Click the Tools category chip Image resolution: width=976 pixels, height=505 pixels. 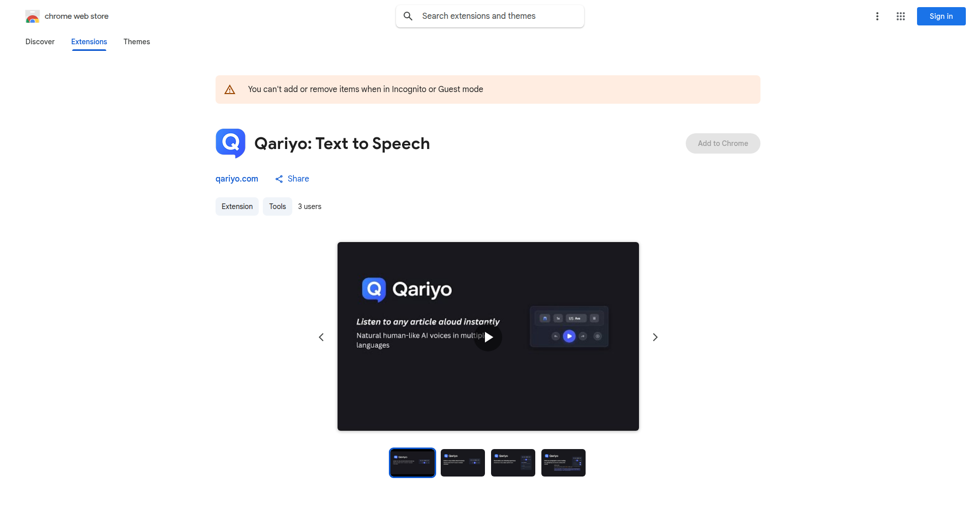coord(278,206)
